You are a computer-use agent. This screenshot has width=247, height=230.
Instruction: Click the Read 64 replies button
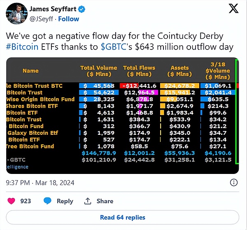click(x=123, y=217)
